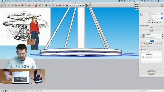Click the Wi-Fi icon in menu bar
This screenshot has height=92, width=164.
coord(142,1)
